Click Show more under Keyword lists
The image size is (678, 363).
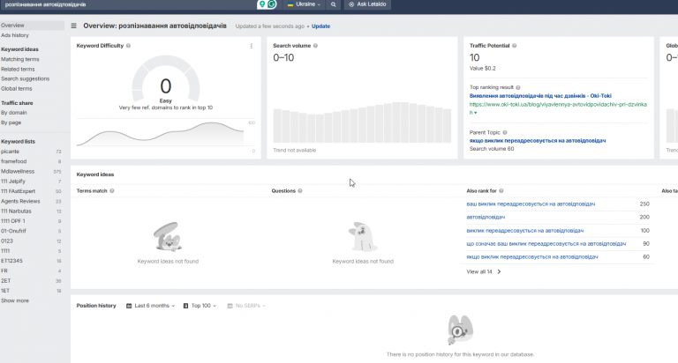(15, 300)
